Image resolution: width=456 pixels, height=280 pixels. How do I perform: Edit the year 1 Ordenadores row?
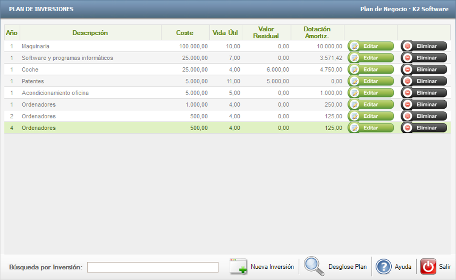click(x=371, y=104)
